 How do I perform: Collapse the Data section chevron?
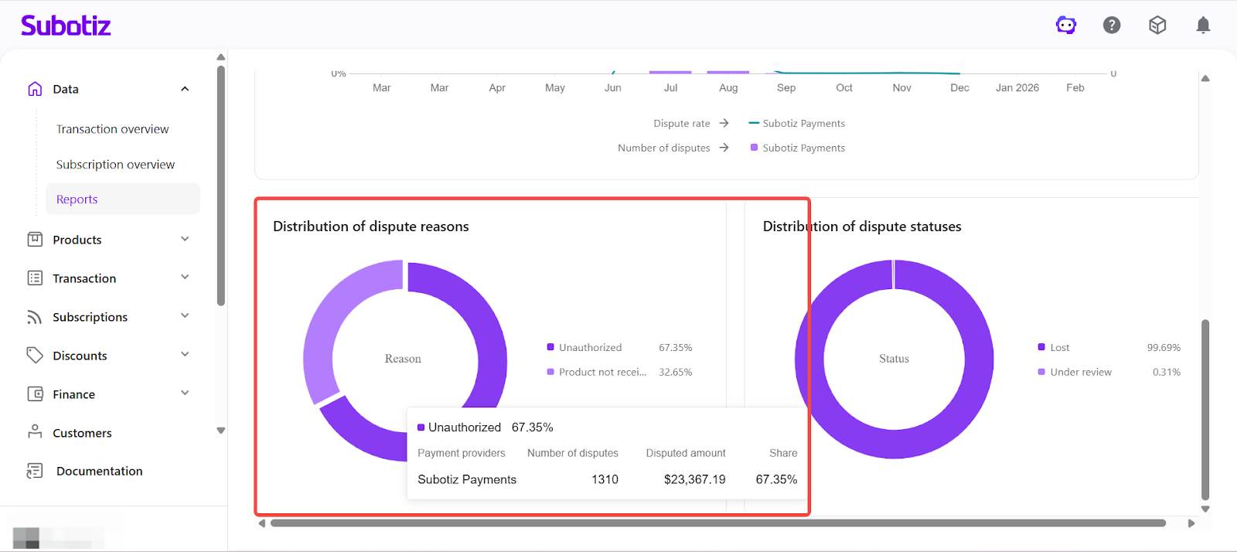coord(185,89)
